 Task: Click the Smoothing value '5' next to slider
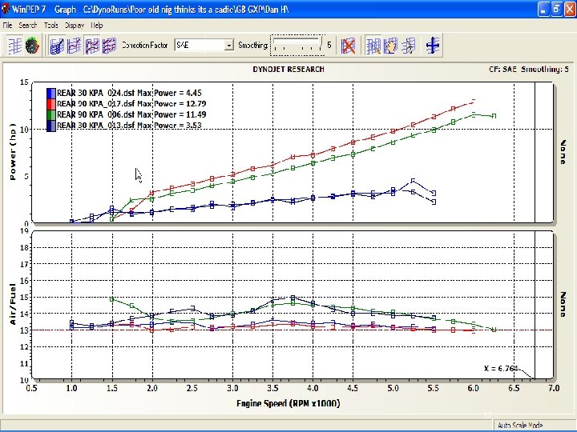329,45
